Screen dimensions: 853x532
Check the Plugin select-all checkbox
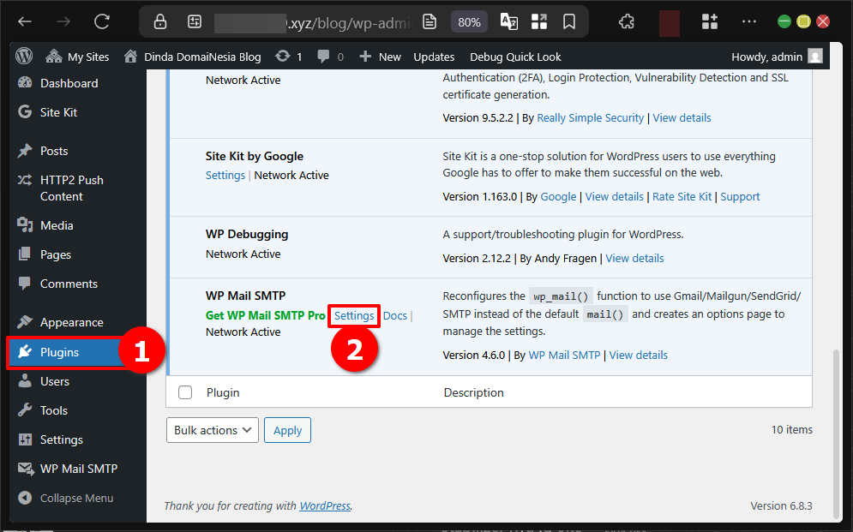pos(185,392)
